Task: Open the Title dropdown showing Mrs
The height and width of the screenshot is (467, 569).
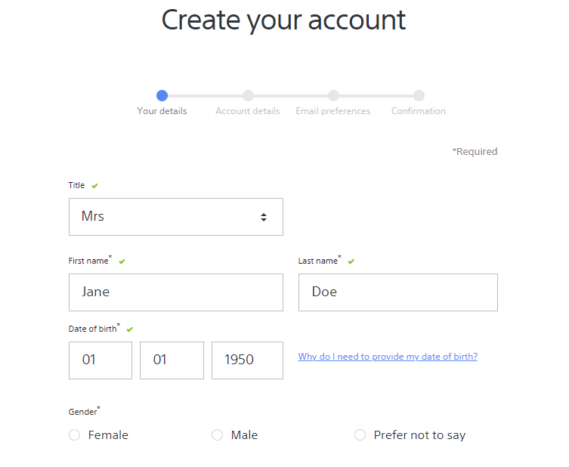Action: [x=176, y=217]
